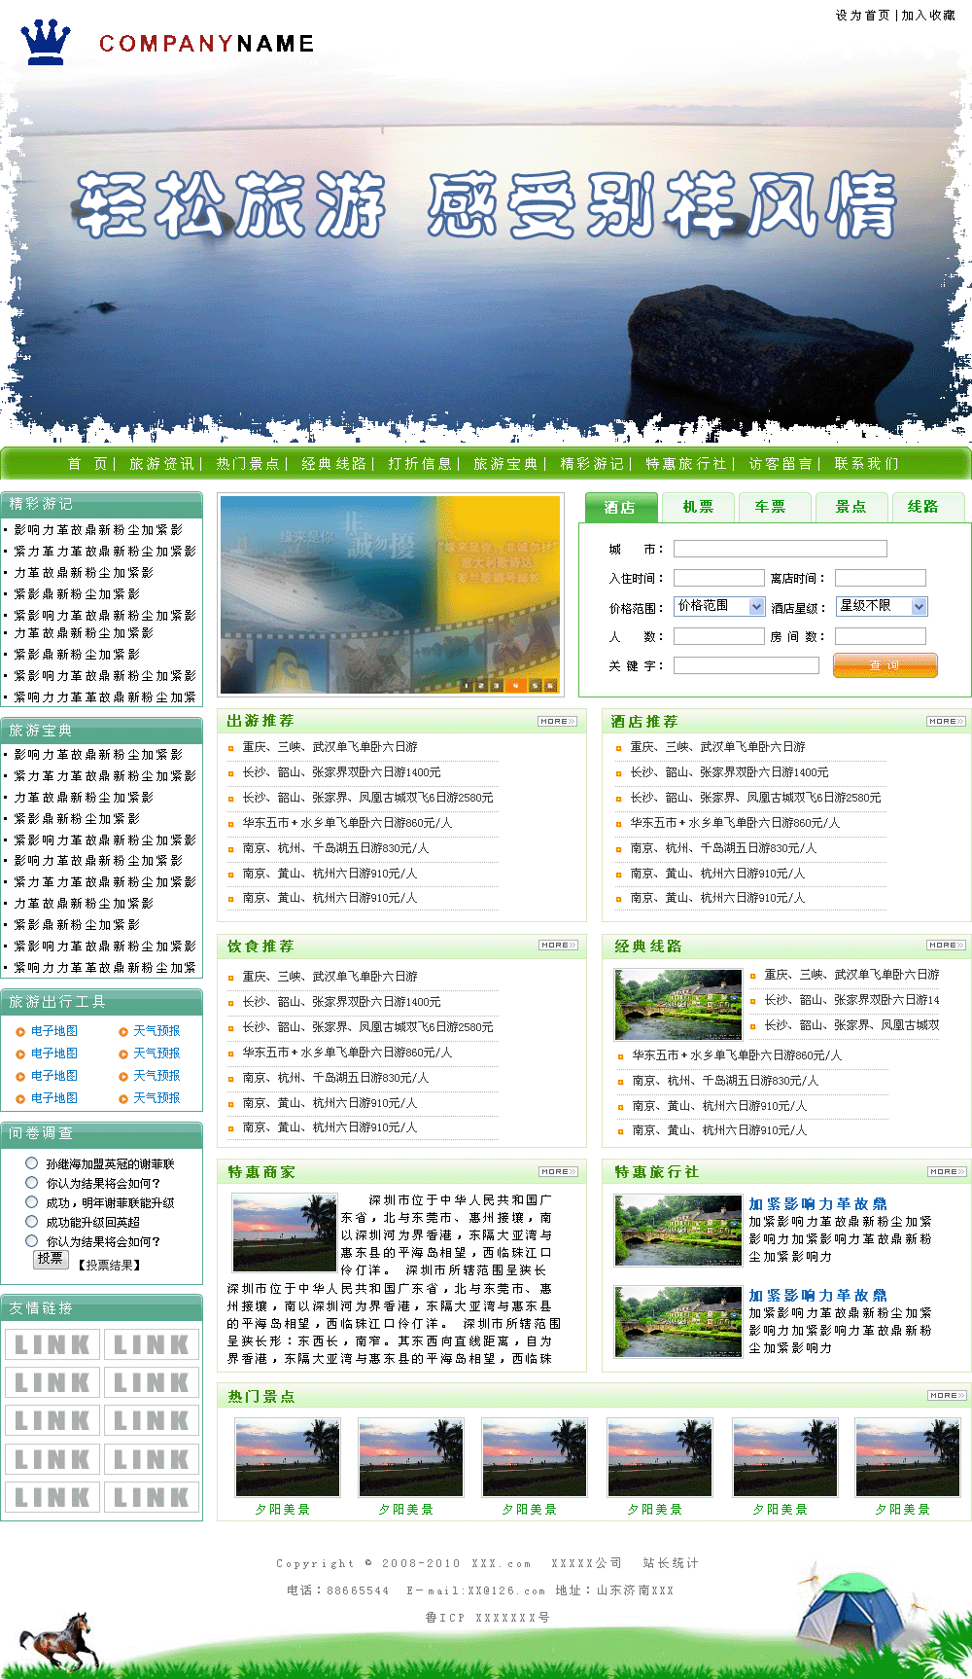
Task: Submit the poll with the 投票 button
Action: pos(51,1259)
